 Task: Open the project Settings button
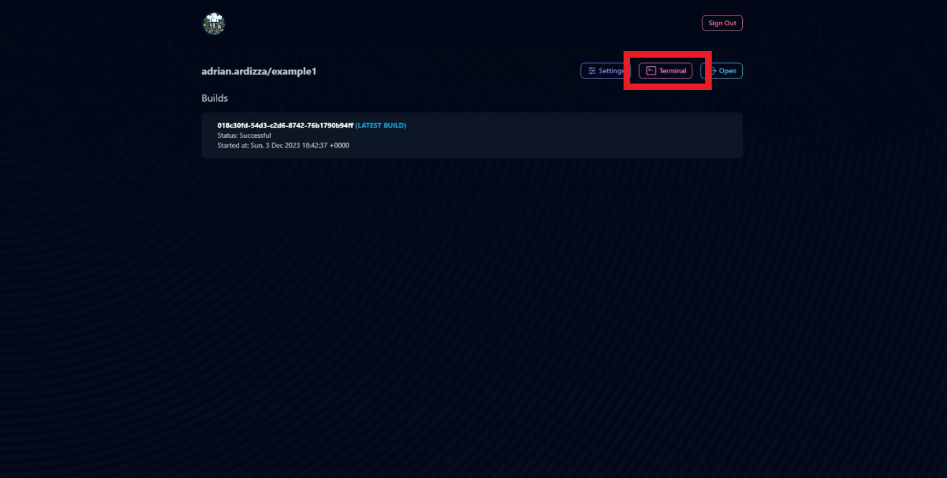coord(605,71)
